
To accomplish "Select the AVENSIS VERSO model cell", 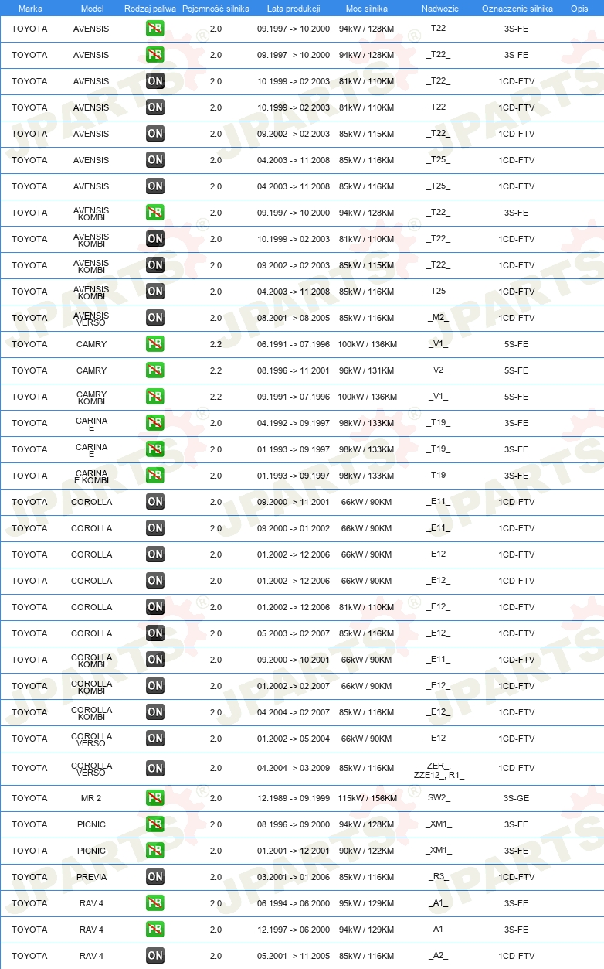I will click(92, 318).
